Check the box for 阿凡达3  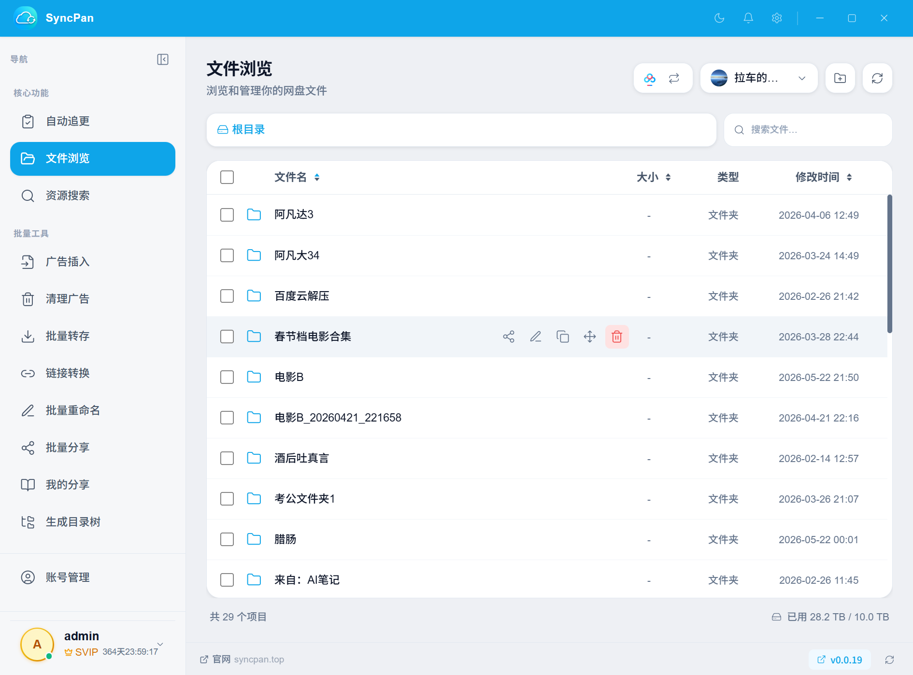pyautogui.click(x=227, y=215)
